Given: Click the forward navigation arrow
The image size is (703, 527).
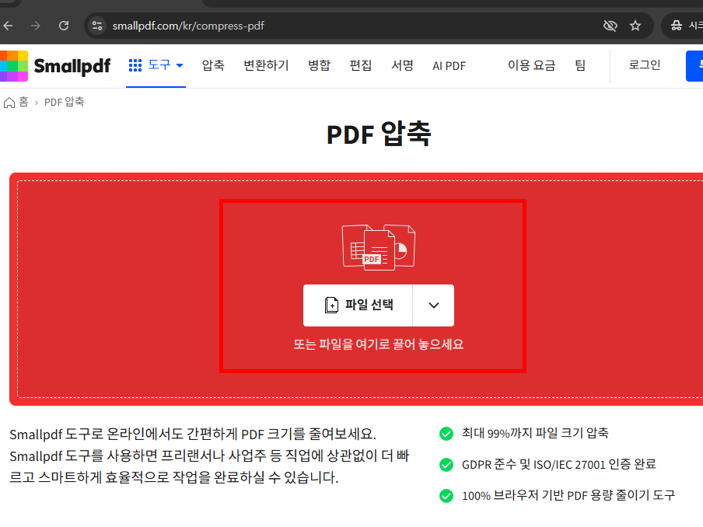Looking at the screenshot, I should coord(36,25).
